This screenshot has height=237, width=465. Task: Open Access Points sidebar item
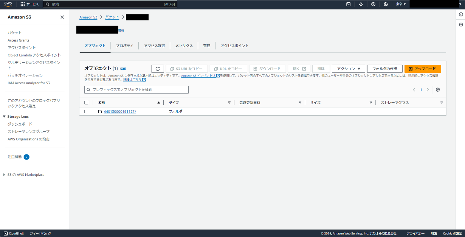[22, 48]
